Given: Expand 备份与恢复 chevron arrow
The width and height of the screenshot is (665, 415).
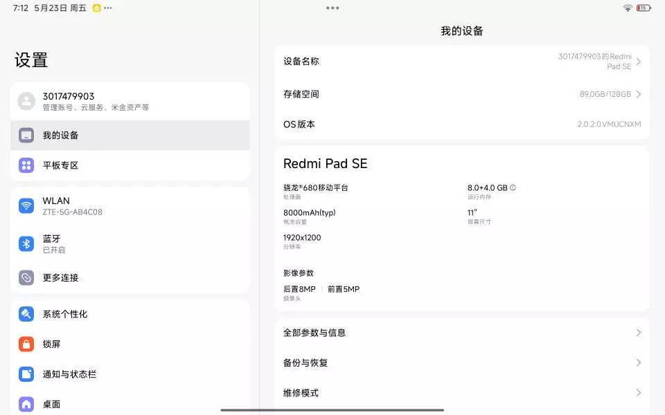Looking at the screenshot, I should [x=638, y=362].
